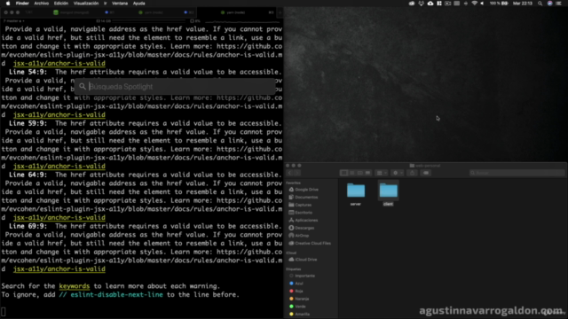This screenshot has height=319, width=568.
Task: Click Spotlight magnifier in menu bar
Action: tap(540, 4)
